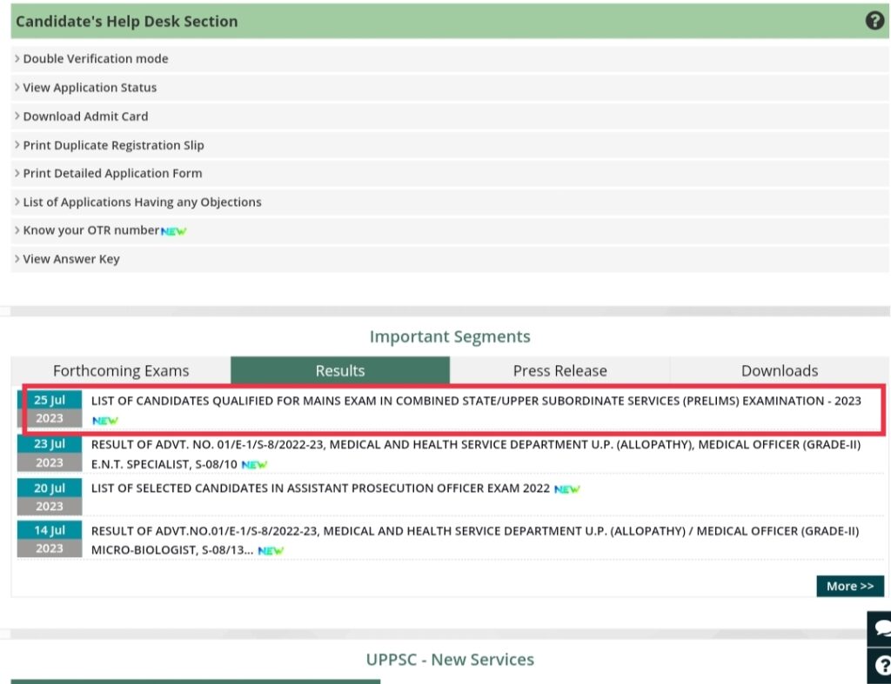
Task: Switch to the Downloads tab
Action: tap(779, 370)
